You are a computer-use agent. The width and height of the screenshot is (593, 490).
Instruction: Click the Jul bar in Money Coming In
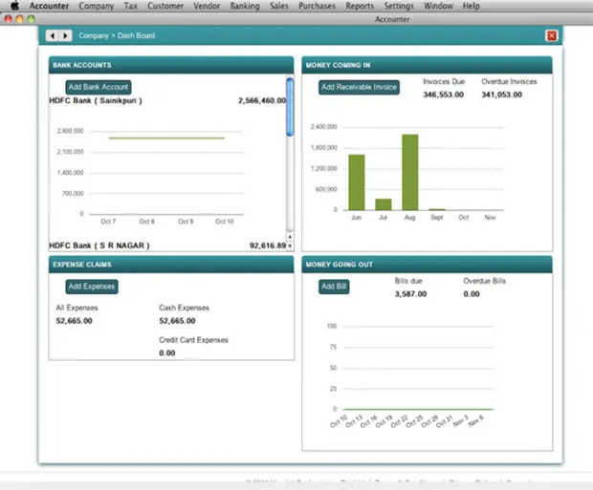pos(384,204)
